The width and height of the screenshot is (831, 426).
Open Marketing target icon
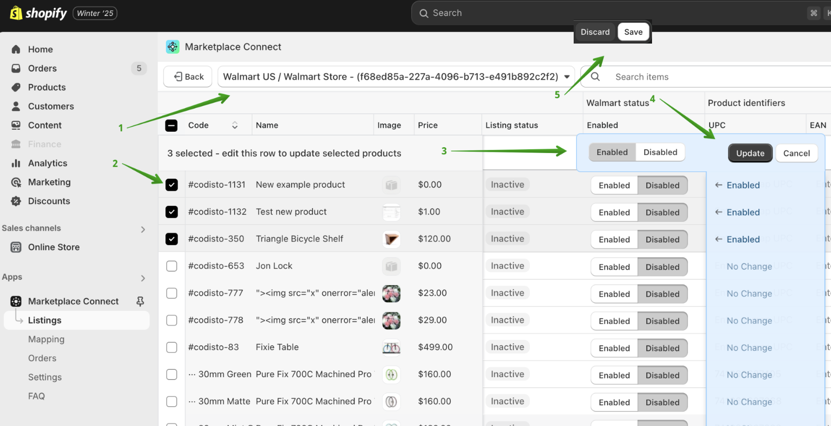pyautogui.click(x=16, y=182)
